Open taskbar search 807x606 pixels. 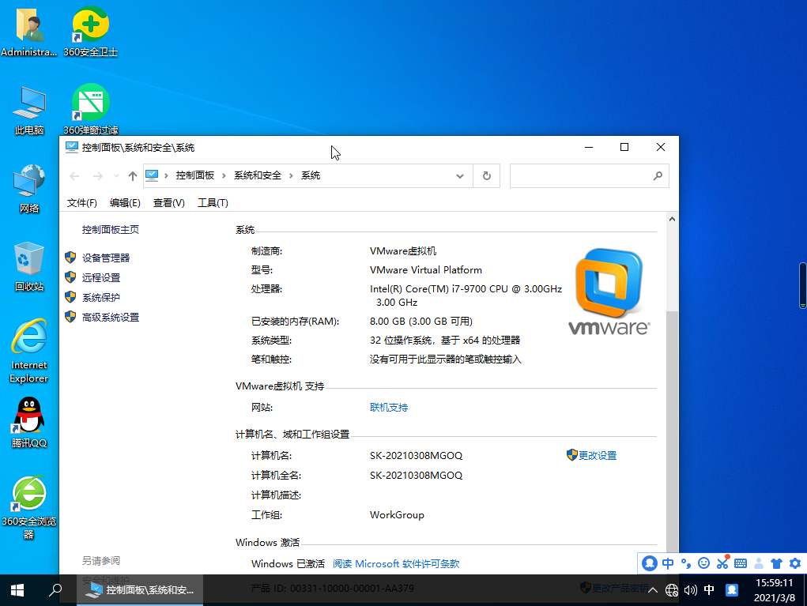pyautogui.click(x=55, y=590)
